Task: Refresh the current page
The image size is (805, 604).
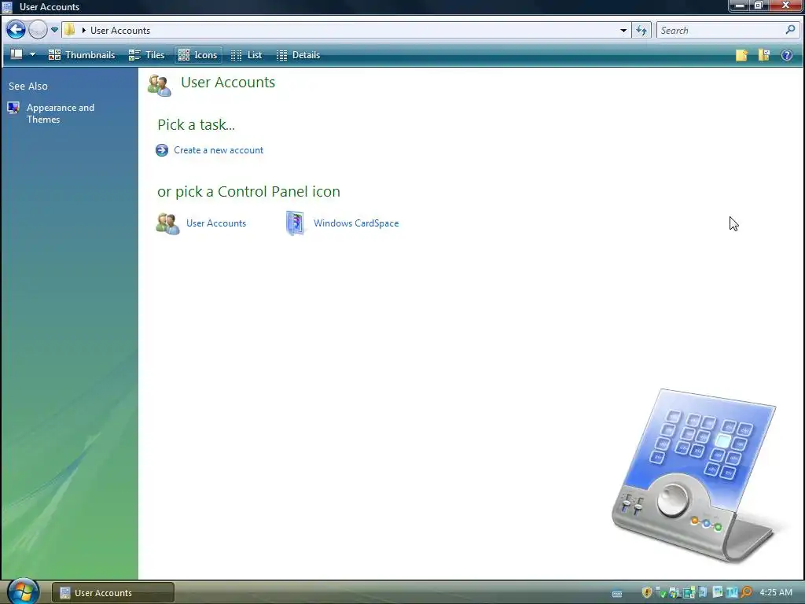Action: [641, 31]
